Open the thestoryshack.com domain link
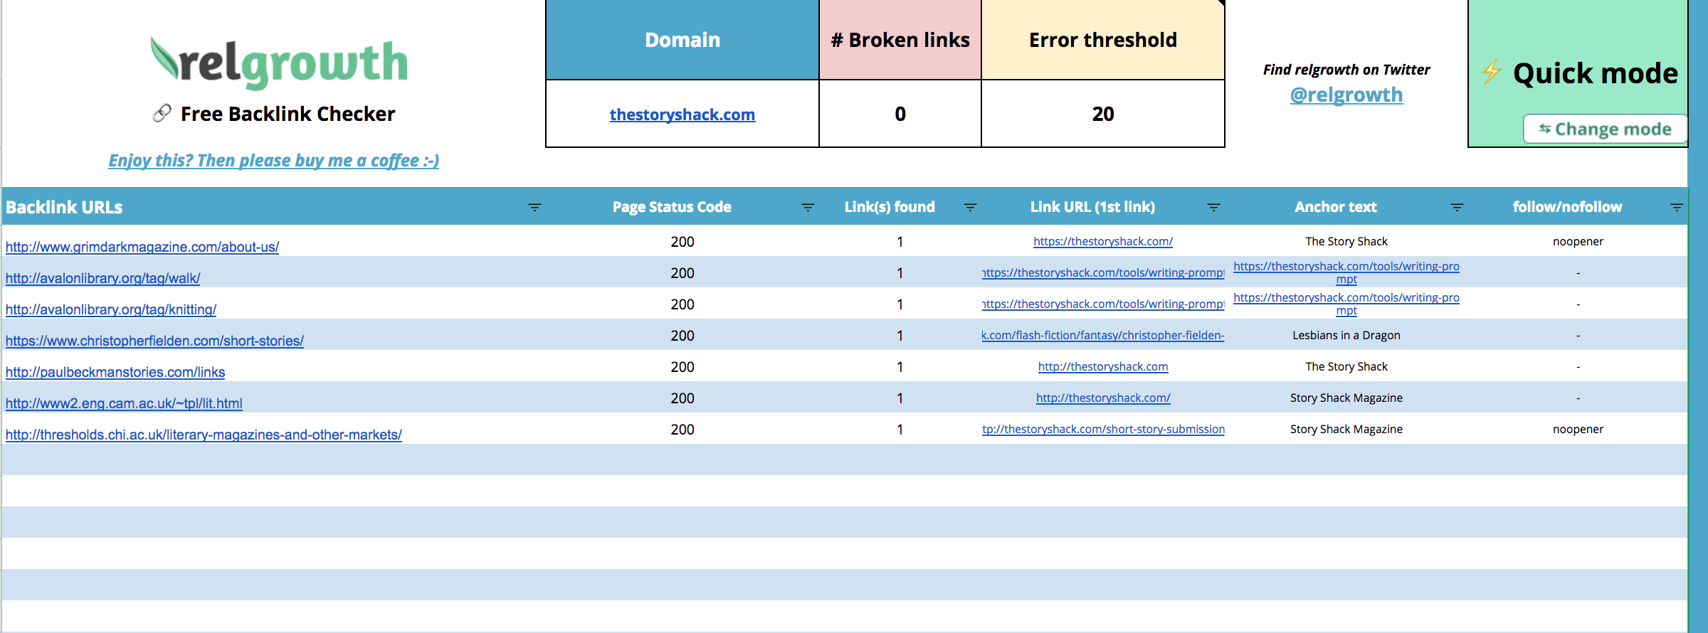The image size is (1708, 633). click(x=682, y=114)
